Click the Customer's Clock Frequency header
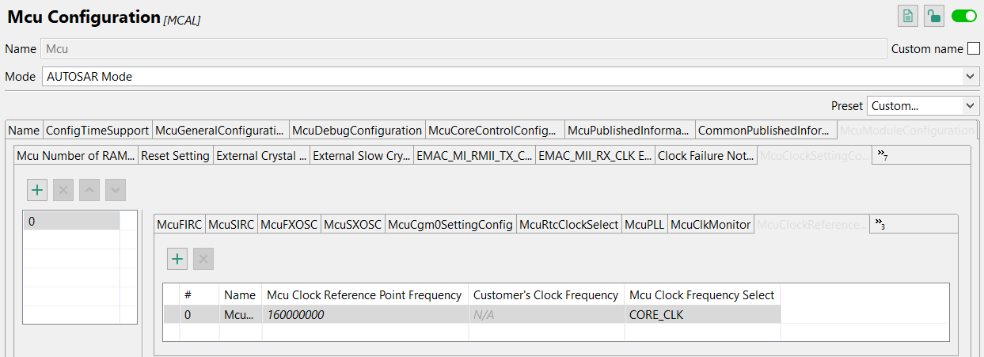The height and width of the screenshot is (357, 984). (x=545, y=295)
